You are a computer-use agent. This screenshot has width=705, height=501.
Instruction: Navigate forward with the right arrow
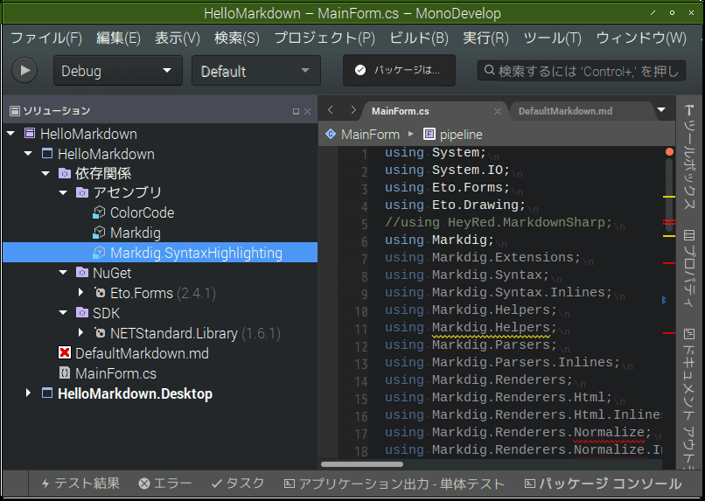[353, 110]
